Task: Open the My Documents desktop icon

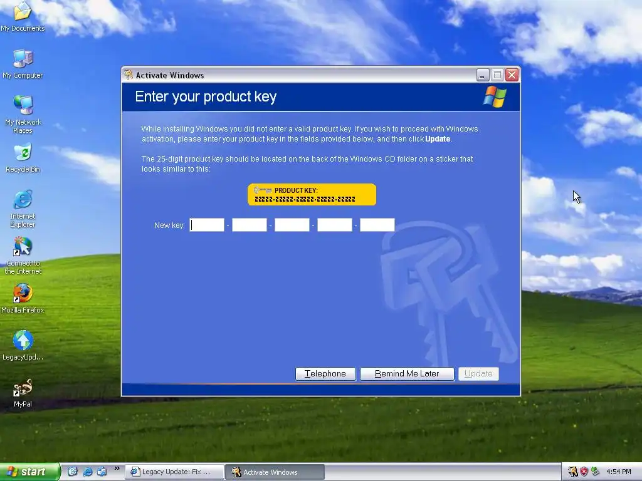Action: click(23, 16)
